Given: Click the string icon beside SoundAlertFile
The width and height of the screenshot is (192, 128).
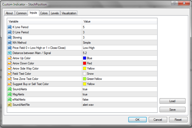Looking at the screenshot, I should tap(9, 105).
